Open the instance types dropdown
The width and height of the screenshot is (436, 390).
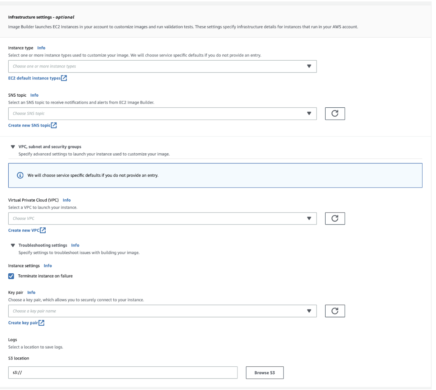tap(162, 66)
